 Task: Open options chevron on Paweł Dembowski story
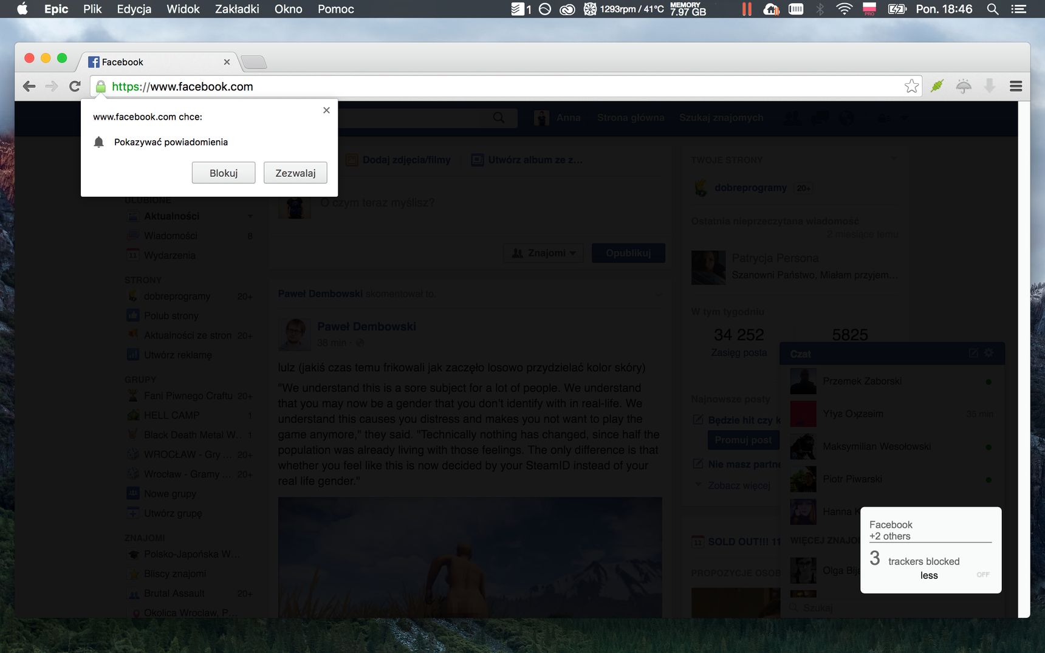coord(659,294)
